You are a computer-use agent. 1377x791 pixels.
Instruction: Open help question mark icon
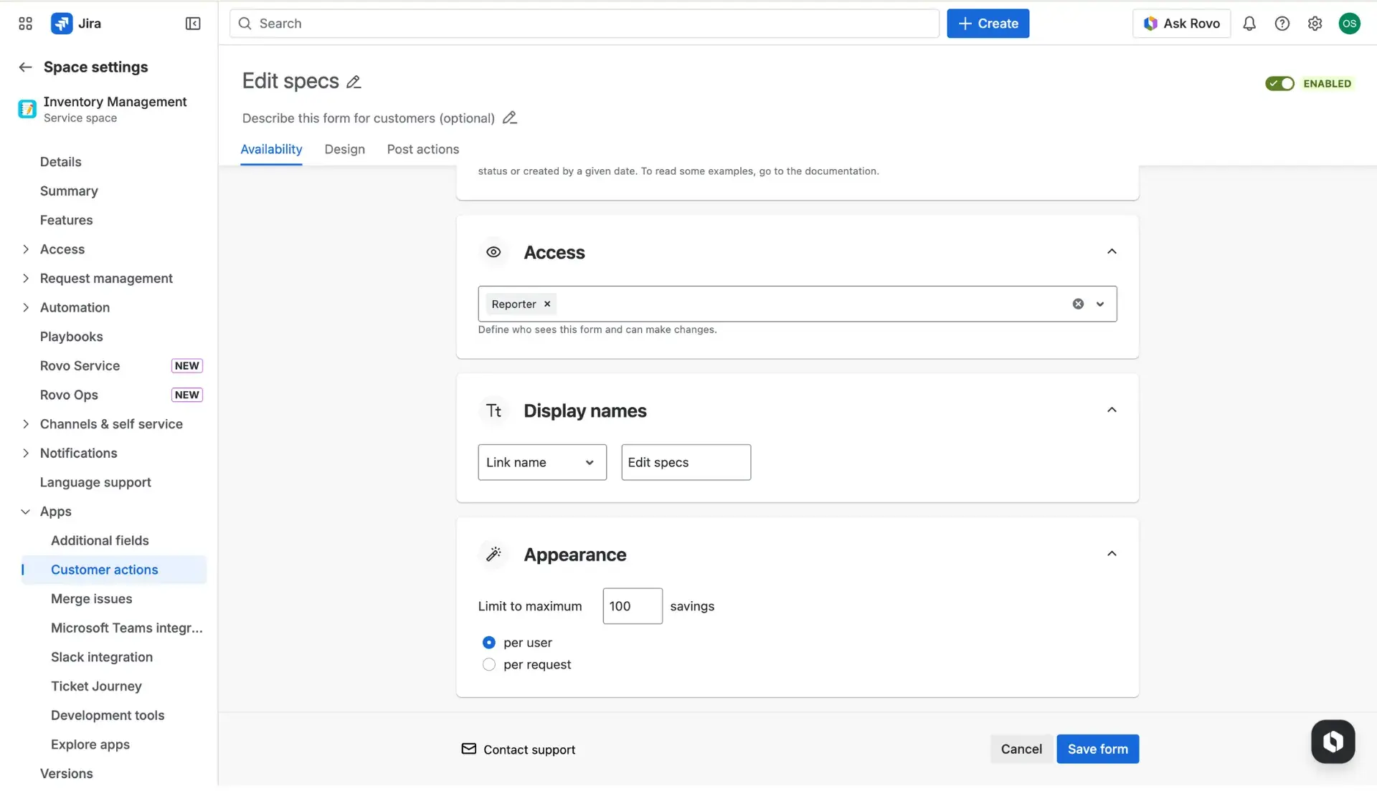click(x=1282, y=23)
